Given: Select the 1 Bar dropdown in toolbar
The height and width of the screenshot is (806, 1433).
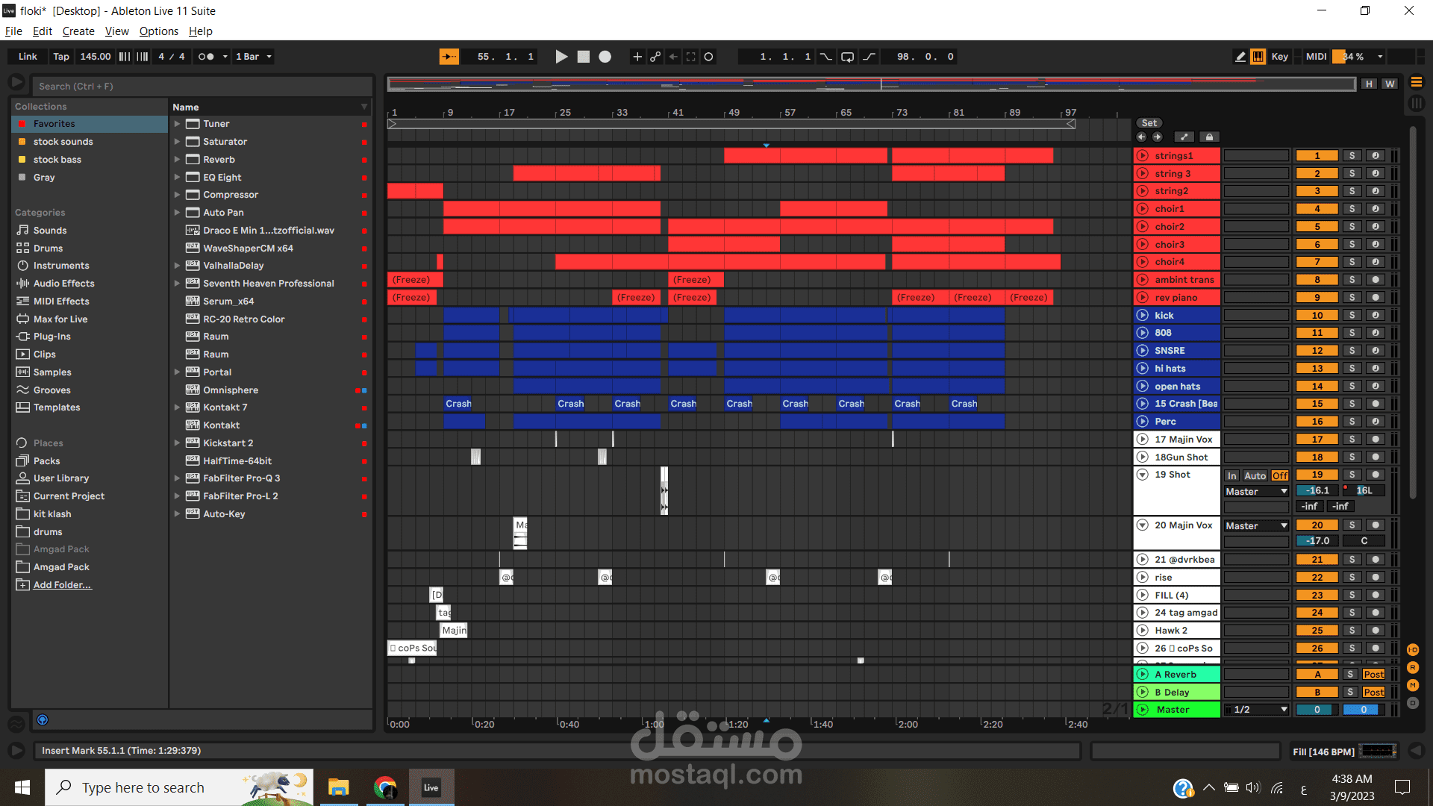Looking at the screenshot, I should (x=252, y=56).
